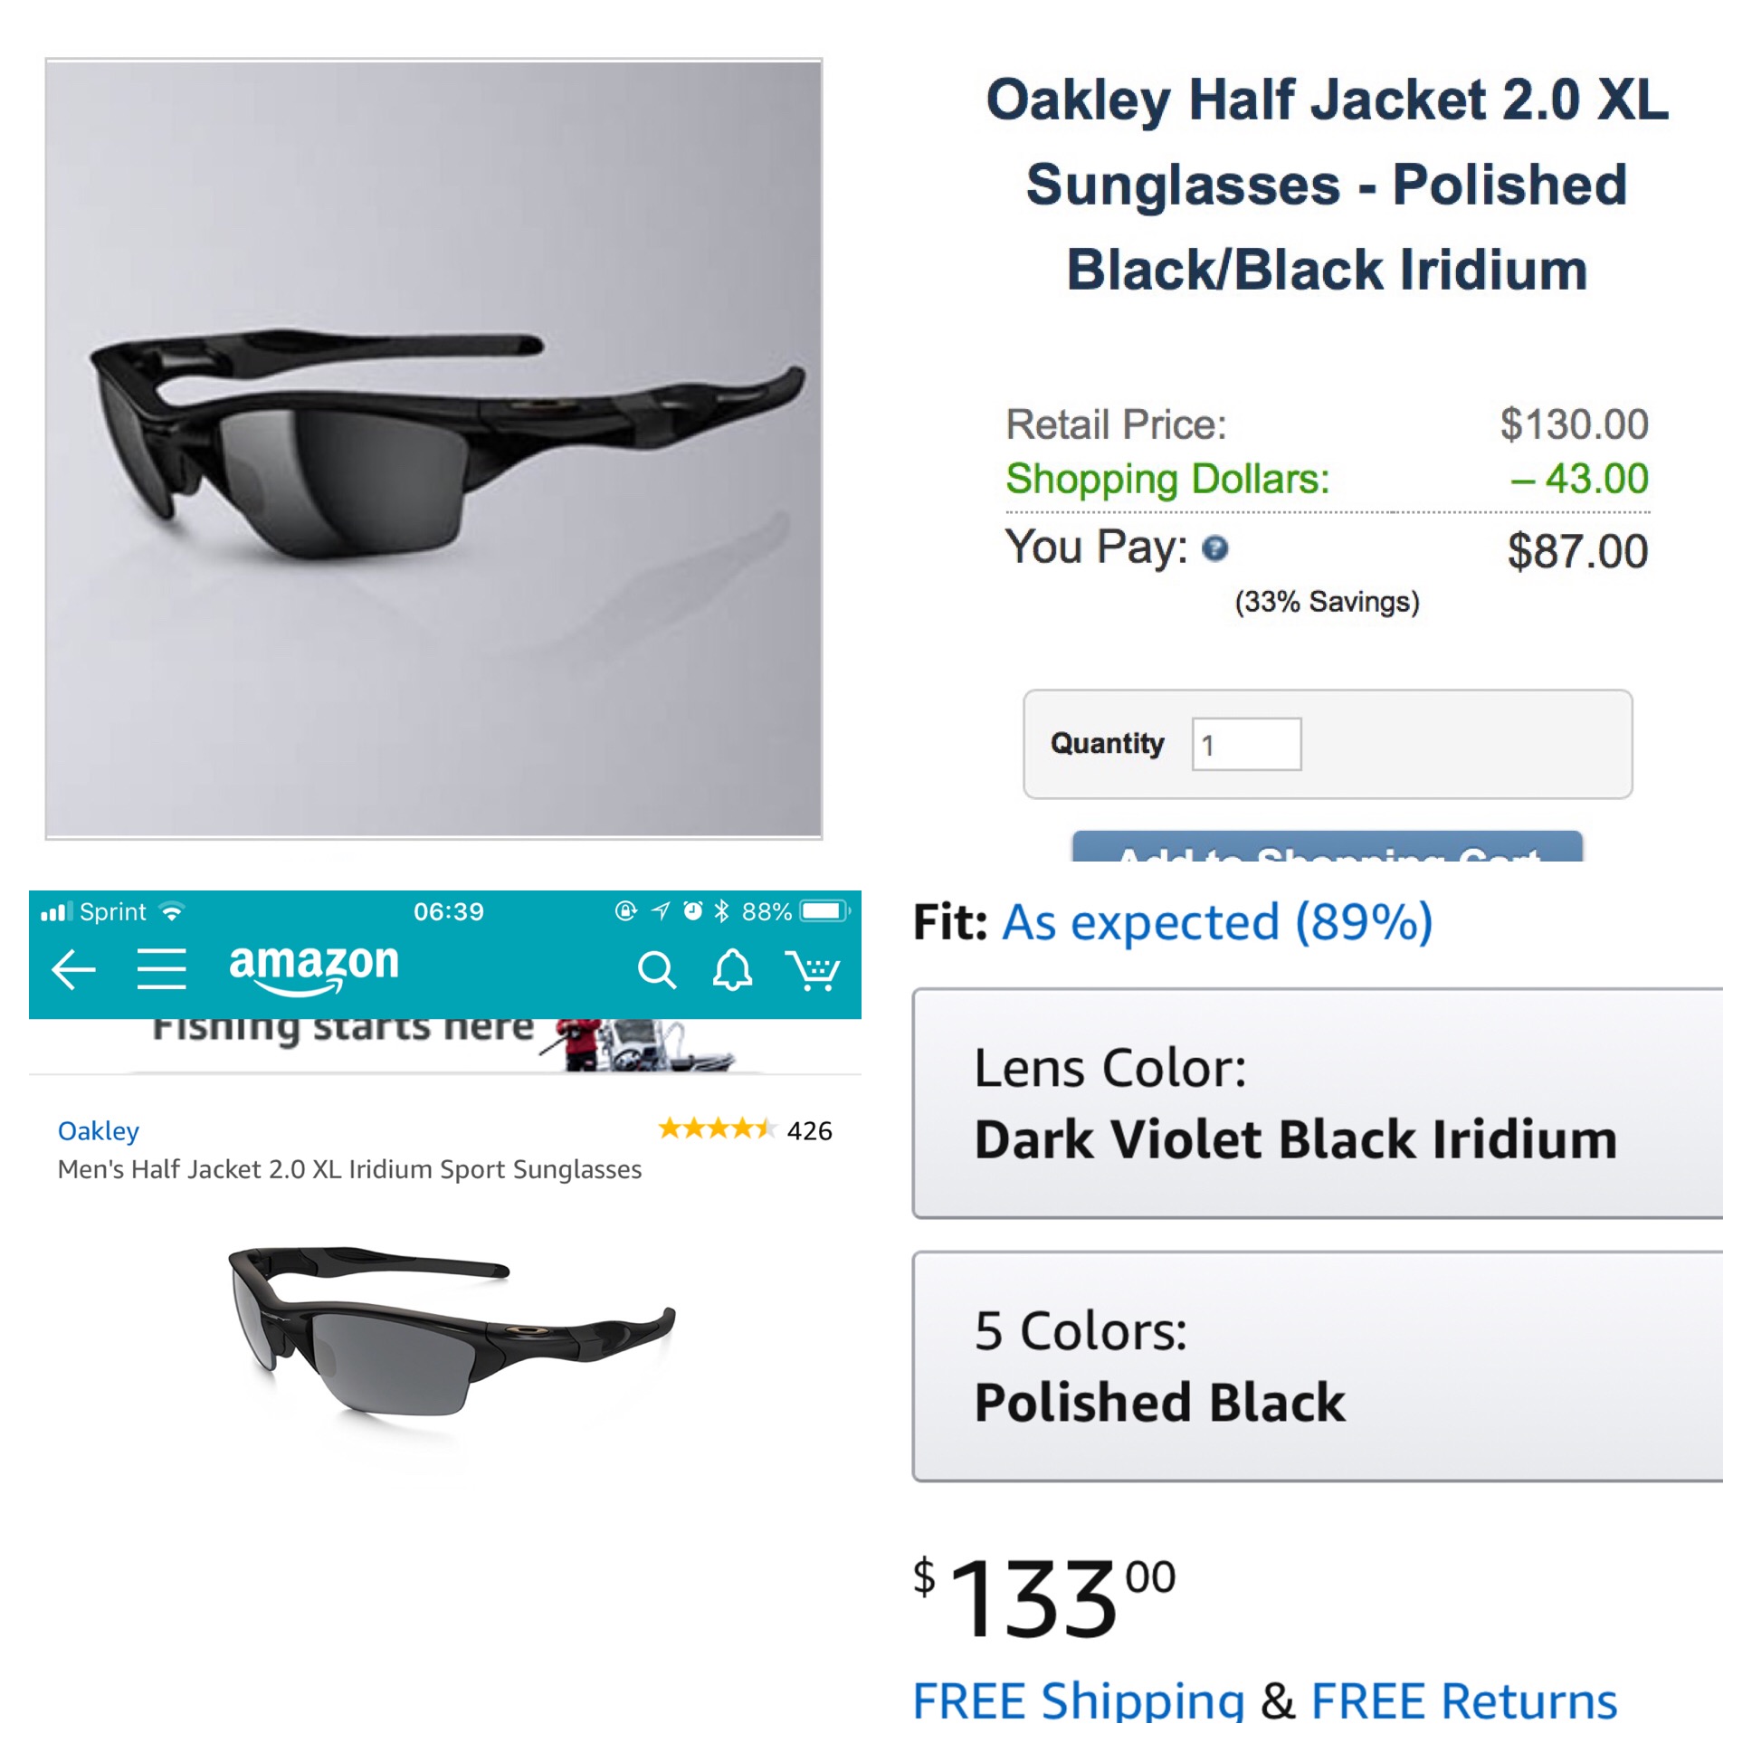This screenshot has width=1752, height=1752.
Task: Tap the battery icon in status bar
Action: pos(824,910)
